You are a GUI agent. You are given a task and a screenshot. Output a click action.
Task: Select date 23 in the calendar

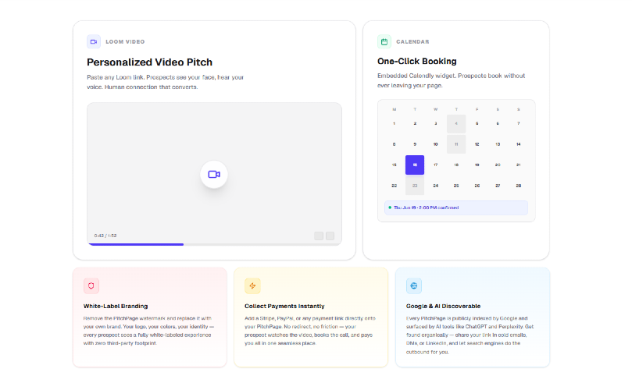[x=415, y=186]
